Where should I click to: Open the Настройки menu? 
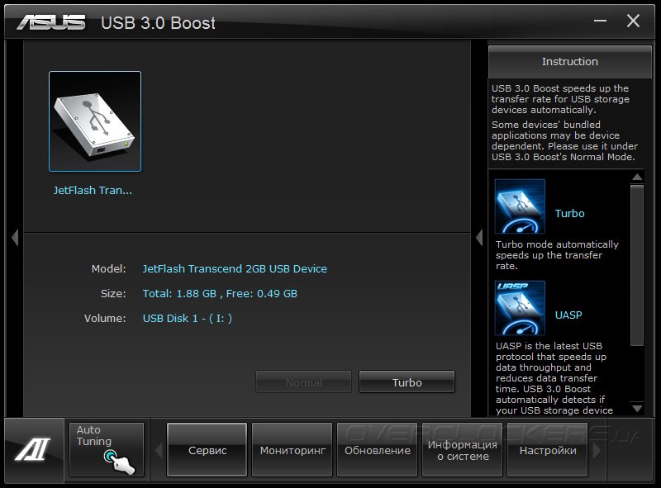(548, 450)
